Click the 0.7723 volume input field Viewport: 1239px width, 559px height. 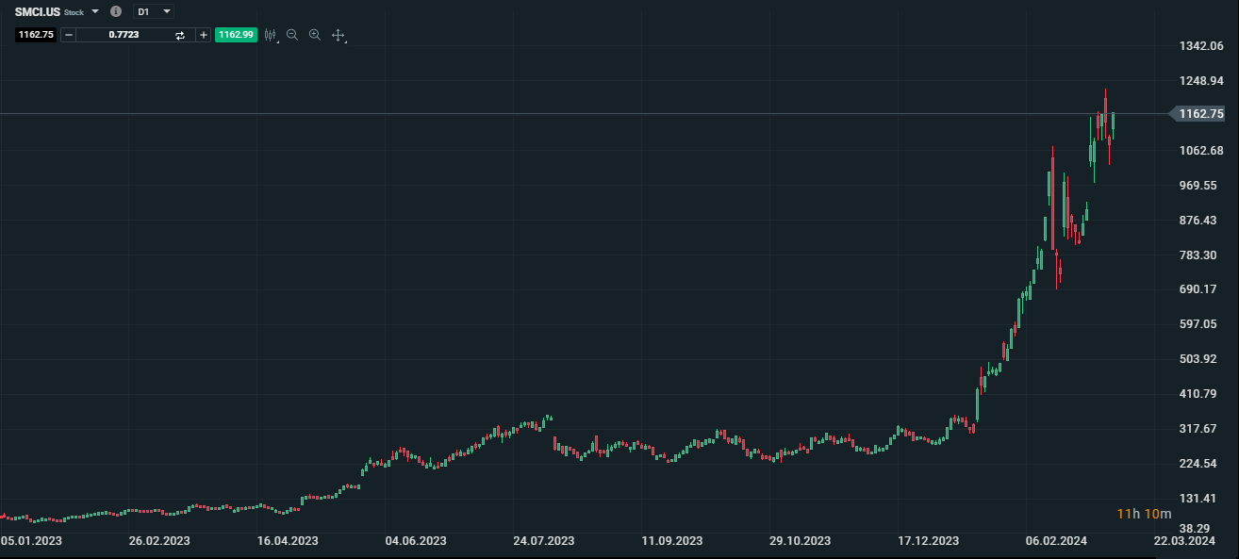click(123, 35)
